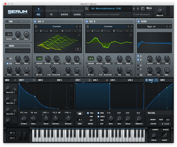The height and width of the screenshot is (147, 177).
Task: Select previous OSC B wavetable arrow
Action: (x=128, y=26)
